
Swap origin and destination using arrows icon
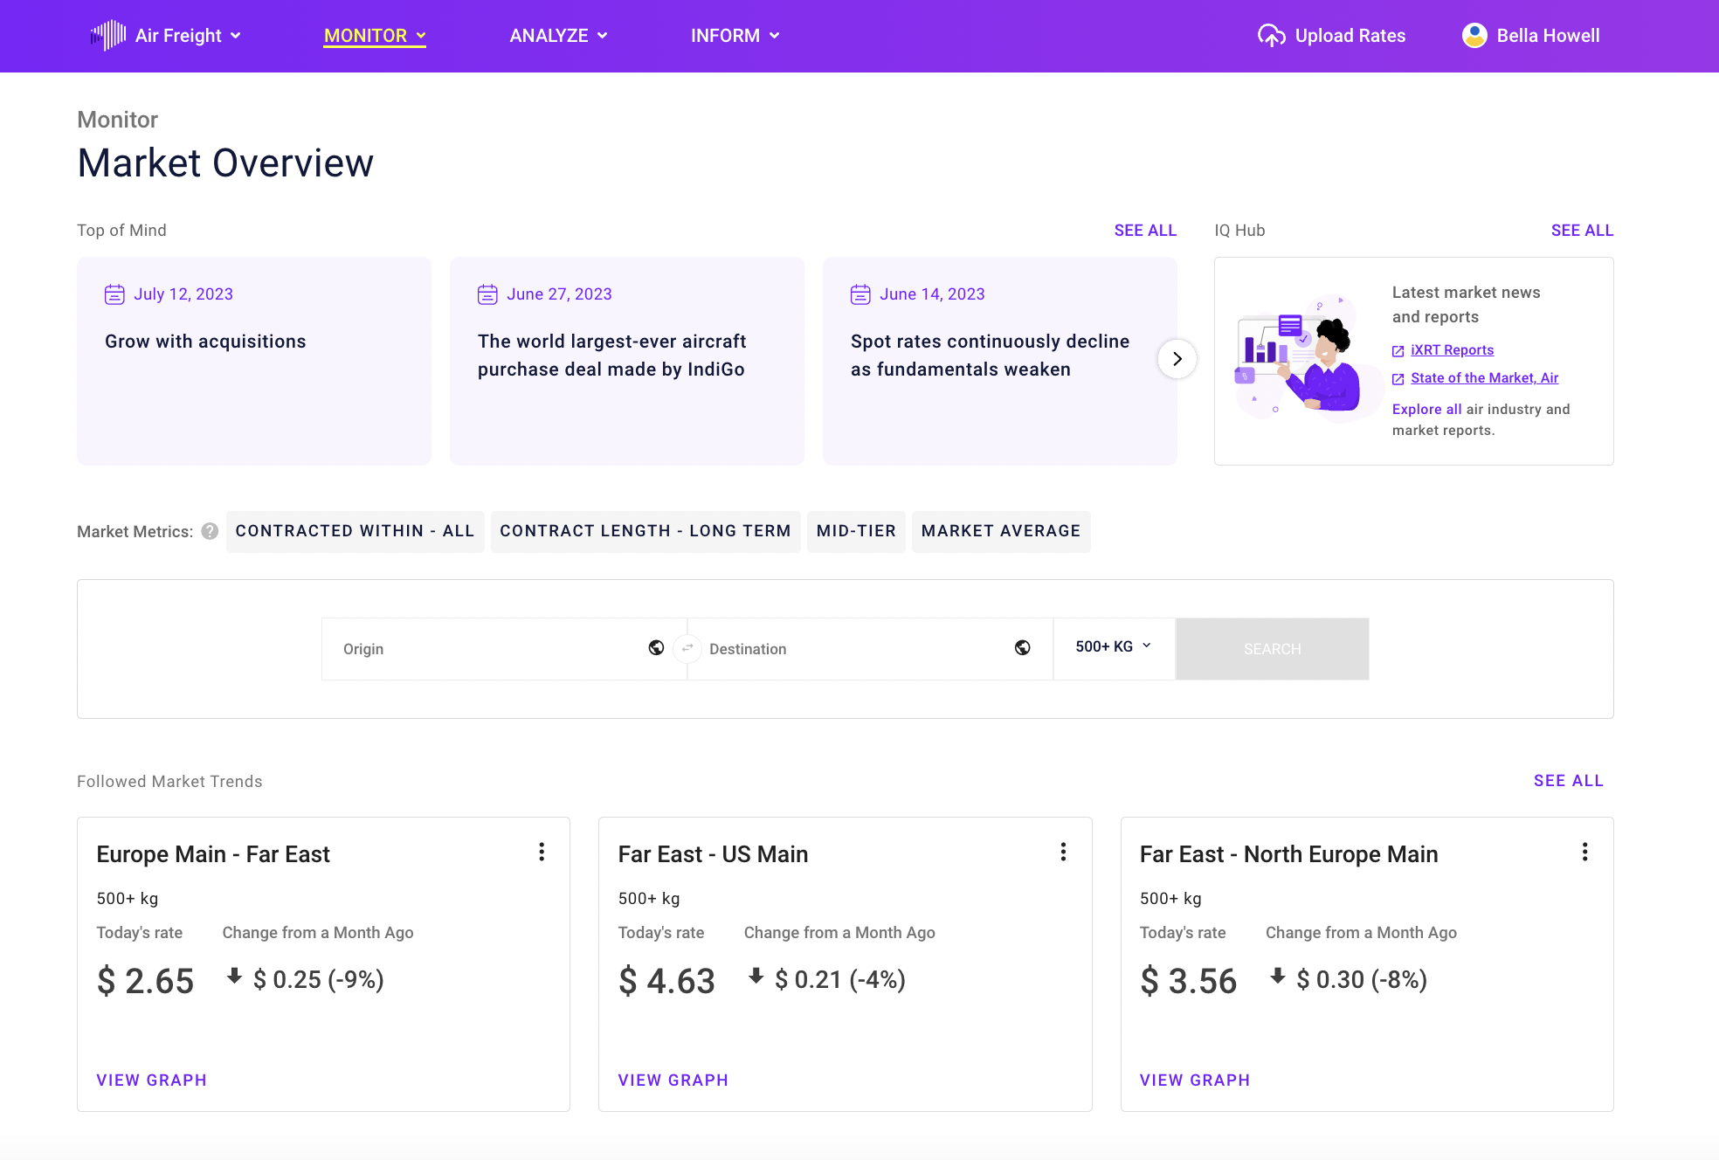pos(687,648)
